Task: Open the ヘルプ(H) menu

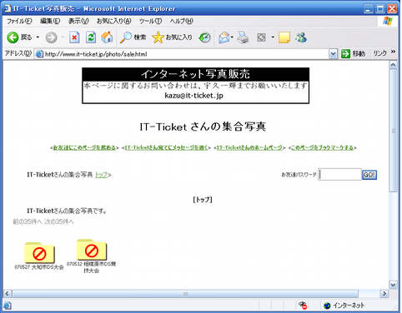Action: [x=182, y=21]
